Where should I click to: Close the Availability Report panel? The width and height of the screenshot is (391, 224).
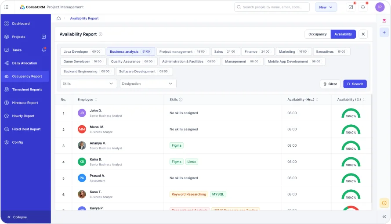pyautogui.click(x=363, y=34)
